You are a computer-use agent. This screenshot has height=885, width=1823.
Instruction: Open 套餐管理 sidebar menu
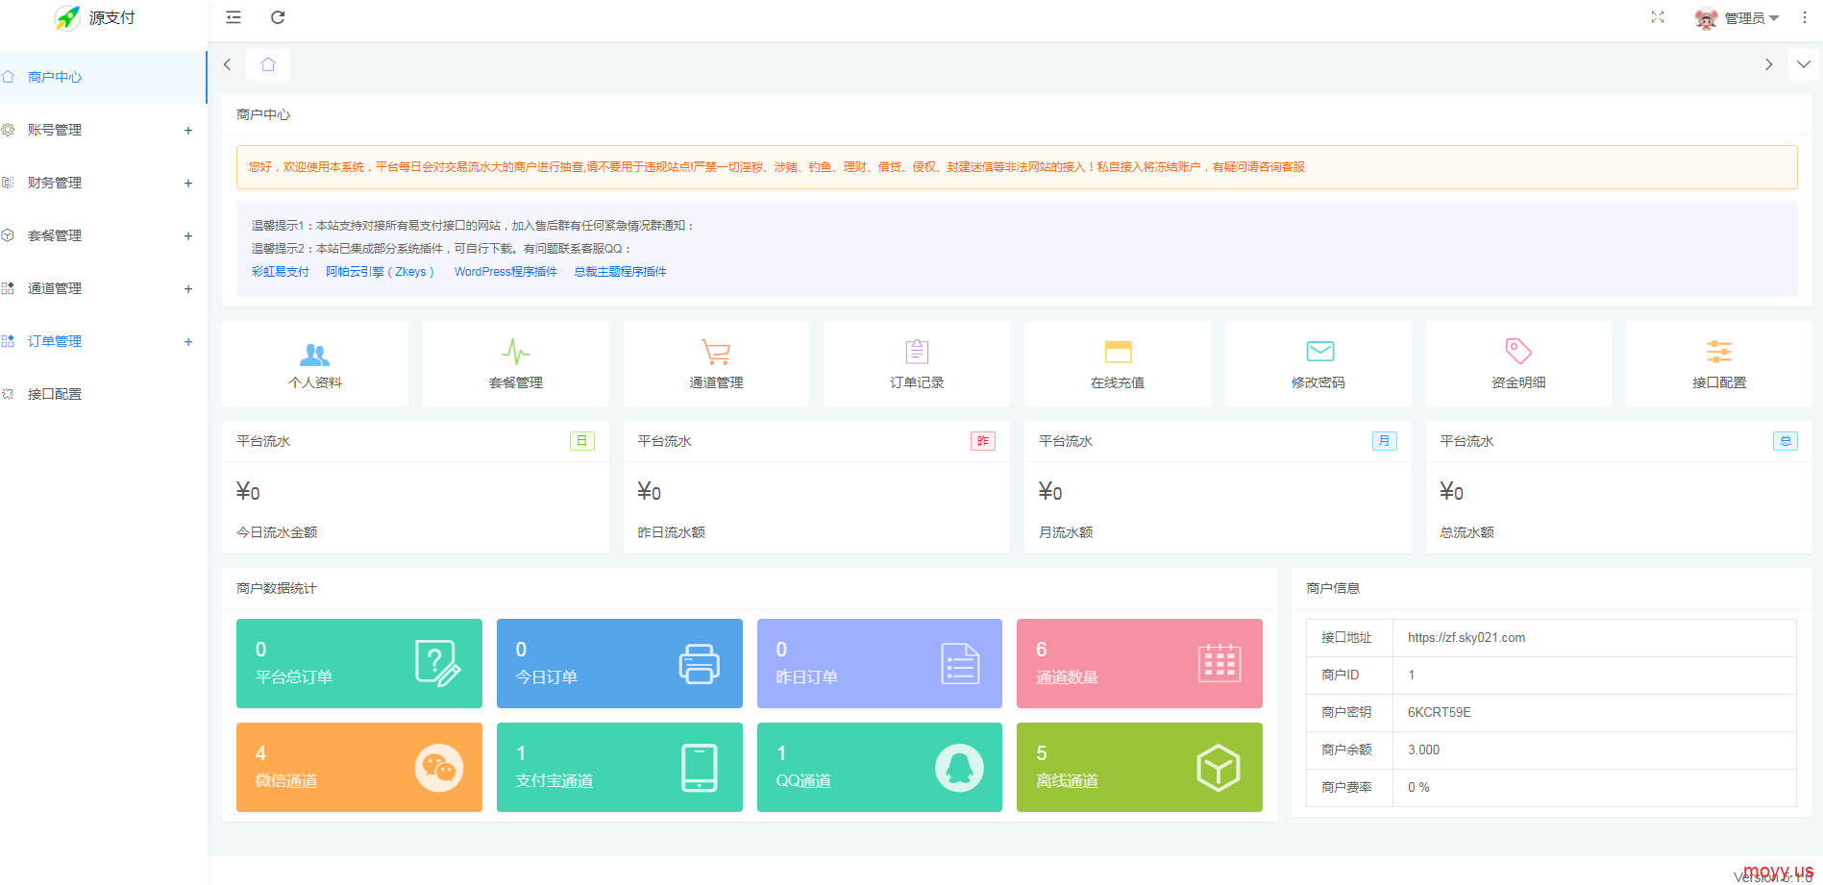click(x=103, y=235)
